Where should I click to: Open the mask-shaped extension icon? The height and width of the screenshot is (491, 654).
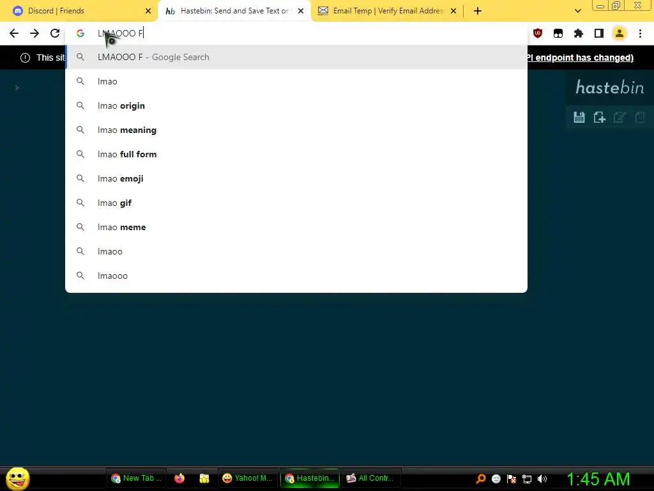(x=558, y=33)
